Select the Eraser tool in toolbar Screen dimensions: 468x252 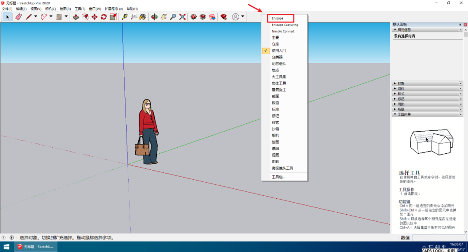pyautogui.click(x=18, y=17)
